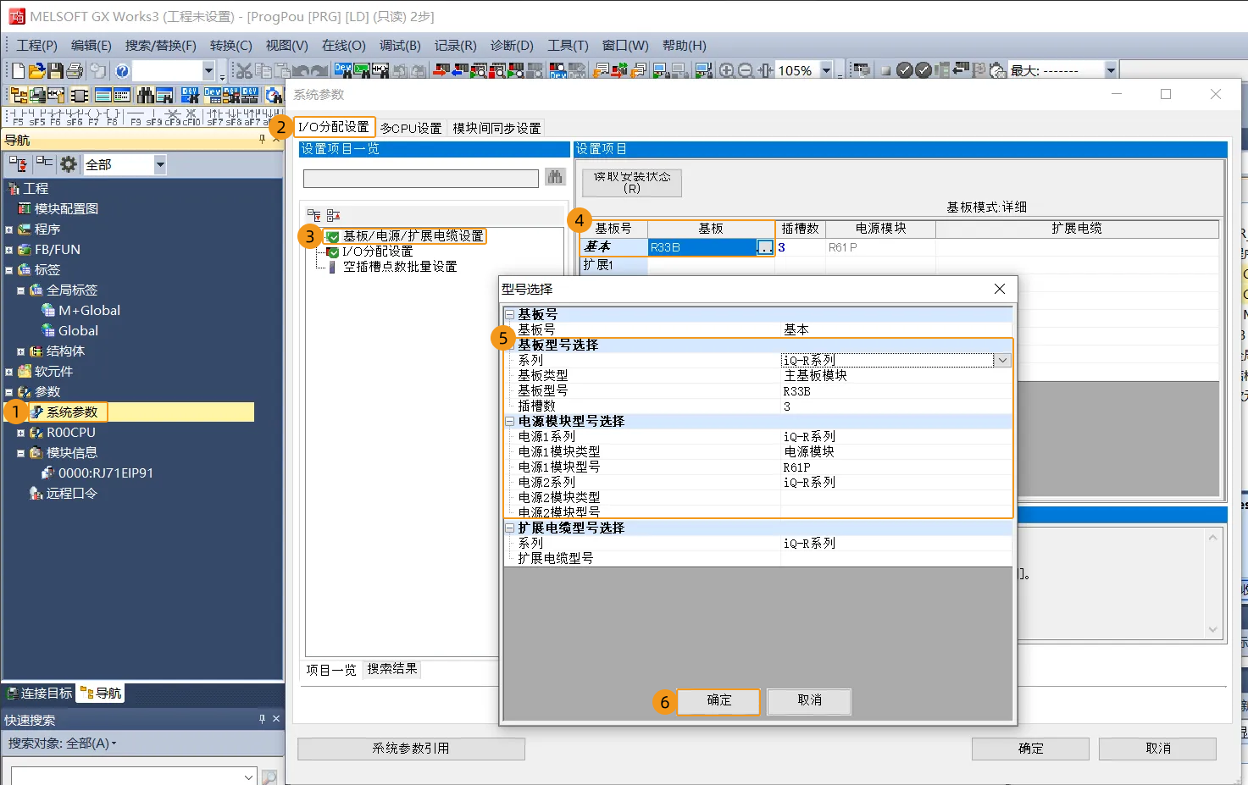Click the Zoom In magnifier icon
This screenshot has width=1248, height=785.
tap(727, 70)
